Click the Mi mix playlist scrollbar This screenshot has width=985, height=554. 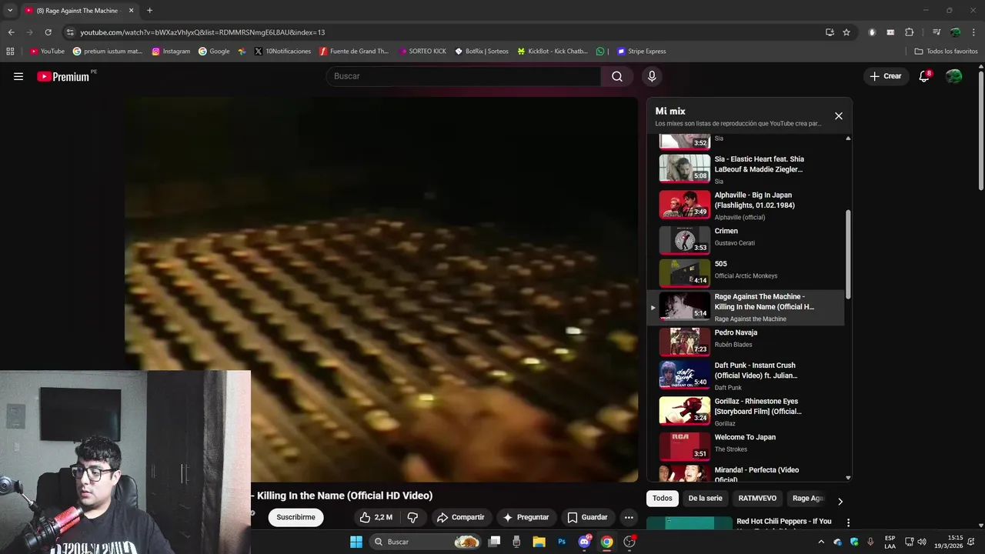[848, 254]
